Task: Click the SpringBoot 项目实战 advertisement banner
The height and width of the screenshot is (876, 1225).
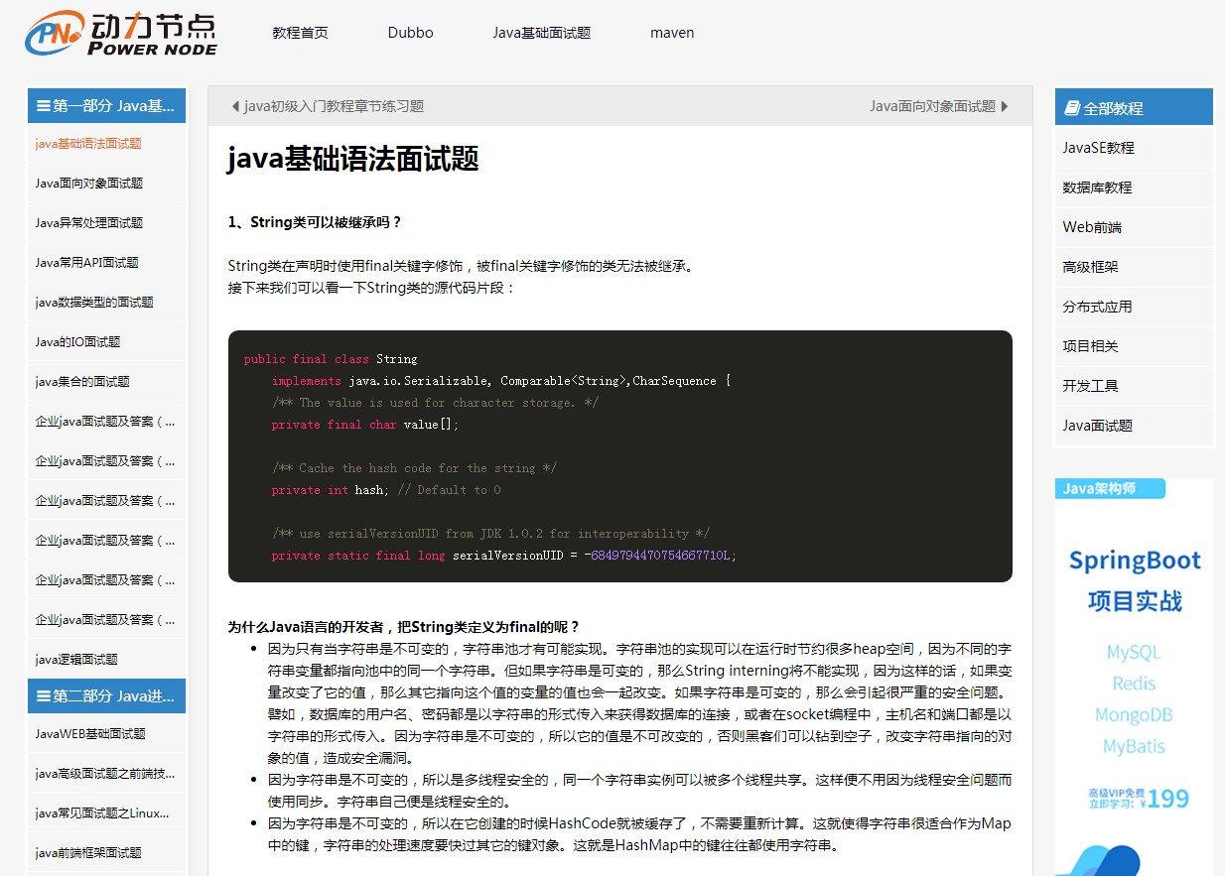Action: click(x=1134, y=655)
